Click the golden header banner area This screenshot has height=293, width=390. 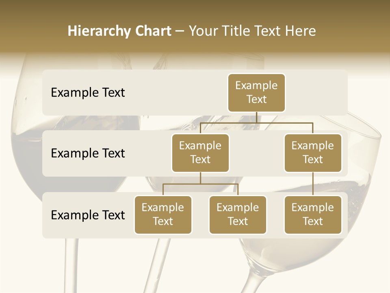(195, 26)
